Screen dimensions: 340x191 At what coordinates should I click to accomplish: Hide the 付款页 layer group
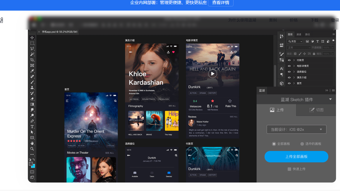click(289, 60)
